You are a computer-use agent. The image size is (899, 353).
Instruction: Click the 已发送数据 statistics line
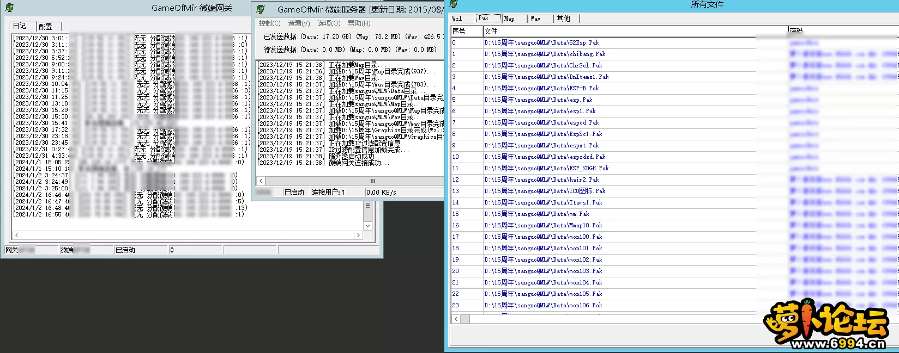click(x=353, y=36)
